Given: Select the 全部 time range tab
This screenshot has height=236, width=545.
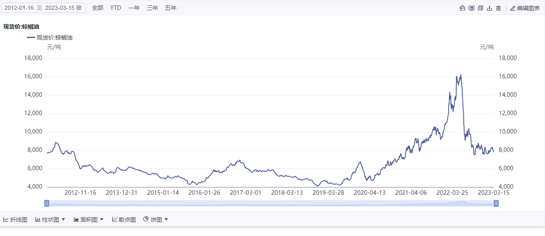Looking at the screenshot, I should (x=98, y=8).
